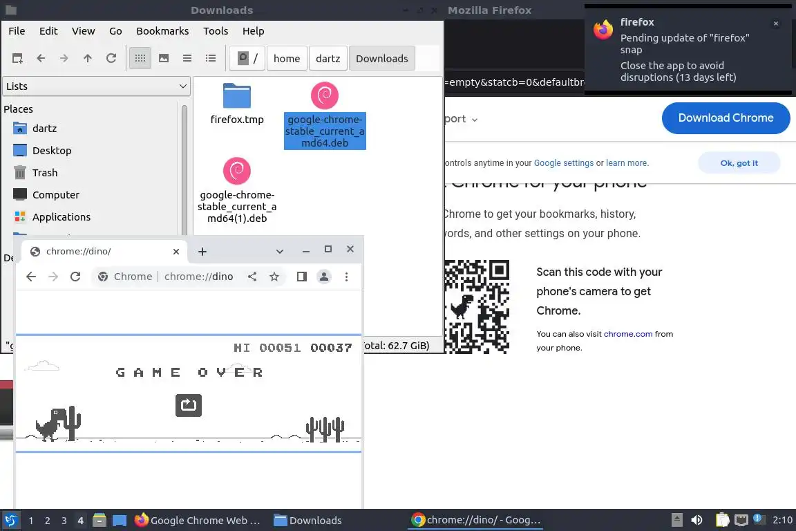Expand the Support dropdown on Chrome page

[x=461, y=119]
